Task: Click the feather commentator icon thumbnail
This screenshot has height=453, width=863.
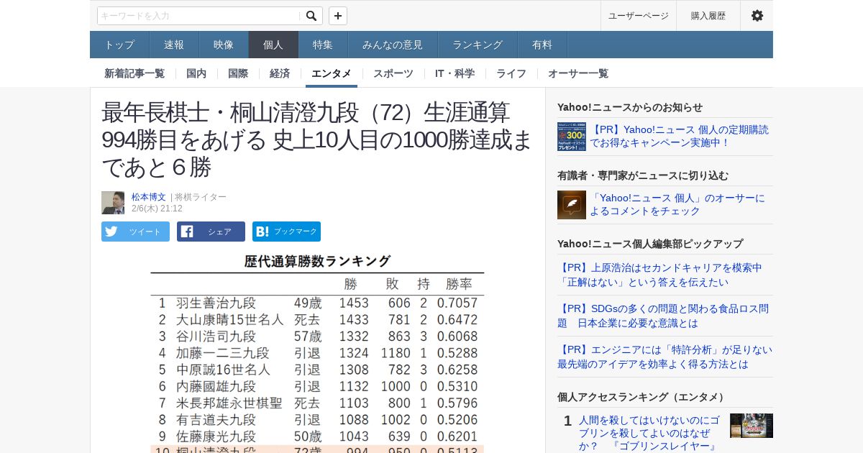Action: [x=571, y=205]
